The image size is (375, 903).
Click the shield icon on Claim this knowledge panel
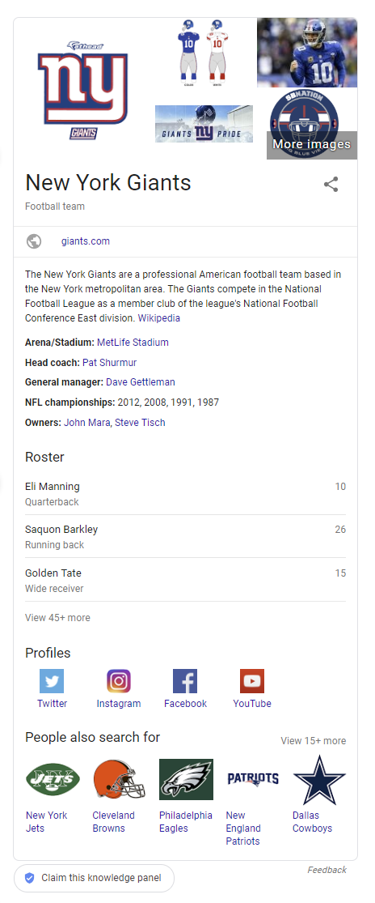click(29, 878)
